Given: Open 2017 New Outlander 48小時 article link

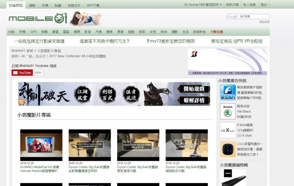Looking at the screenshot, I should [x=59, y=56].
